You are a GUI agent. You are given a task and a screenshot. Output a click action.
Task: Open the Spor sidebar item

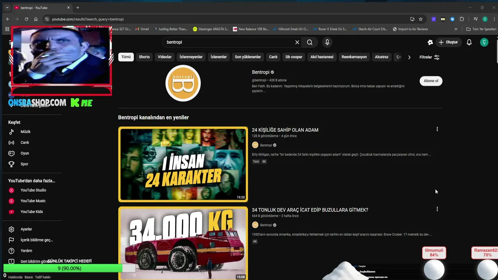click(31, 164)
